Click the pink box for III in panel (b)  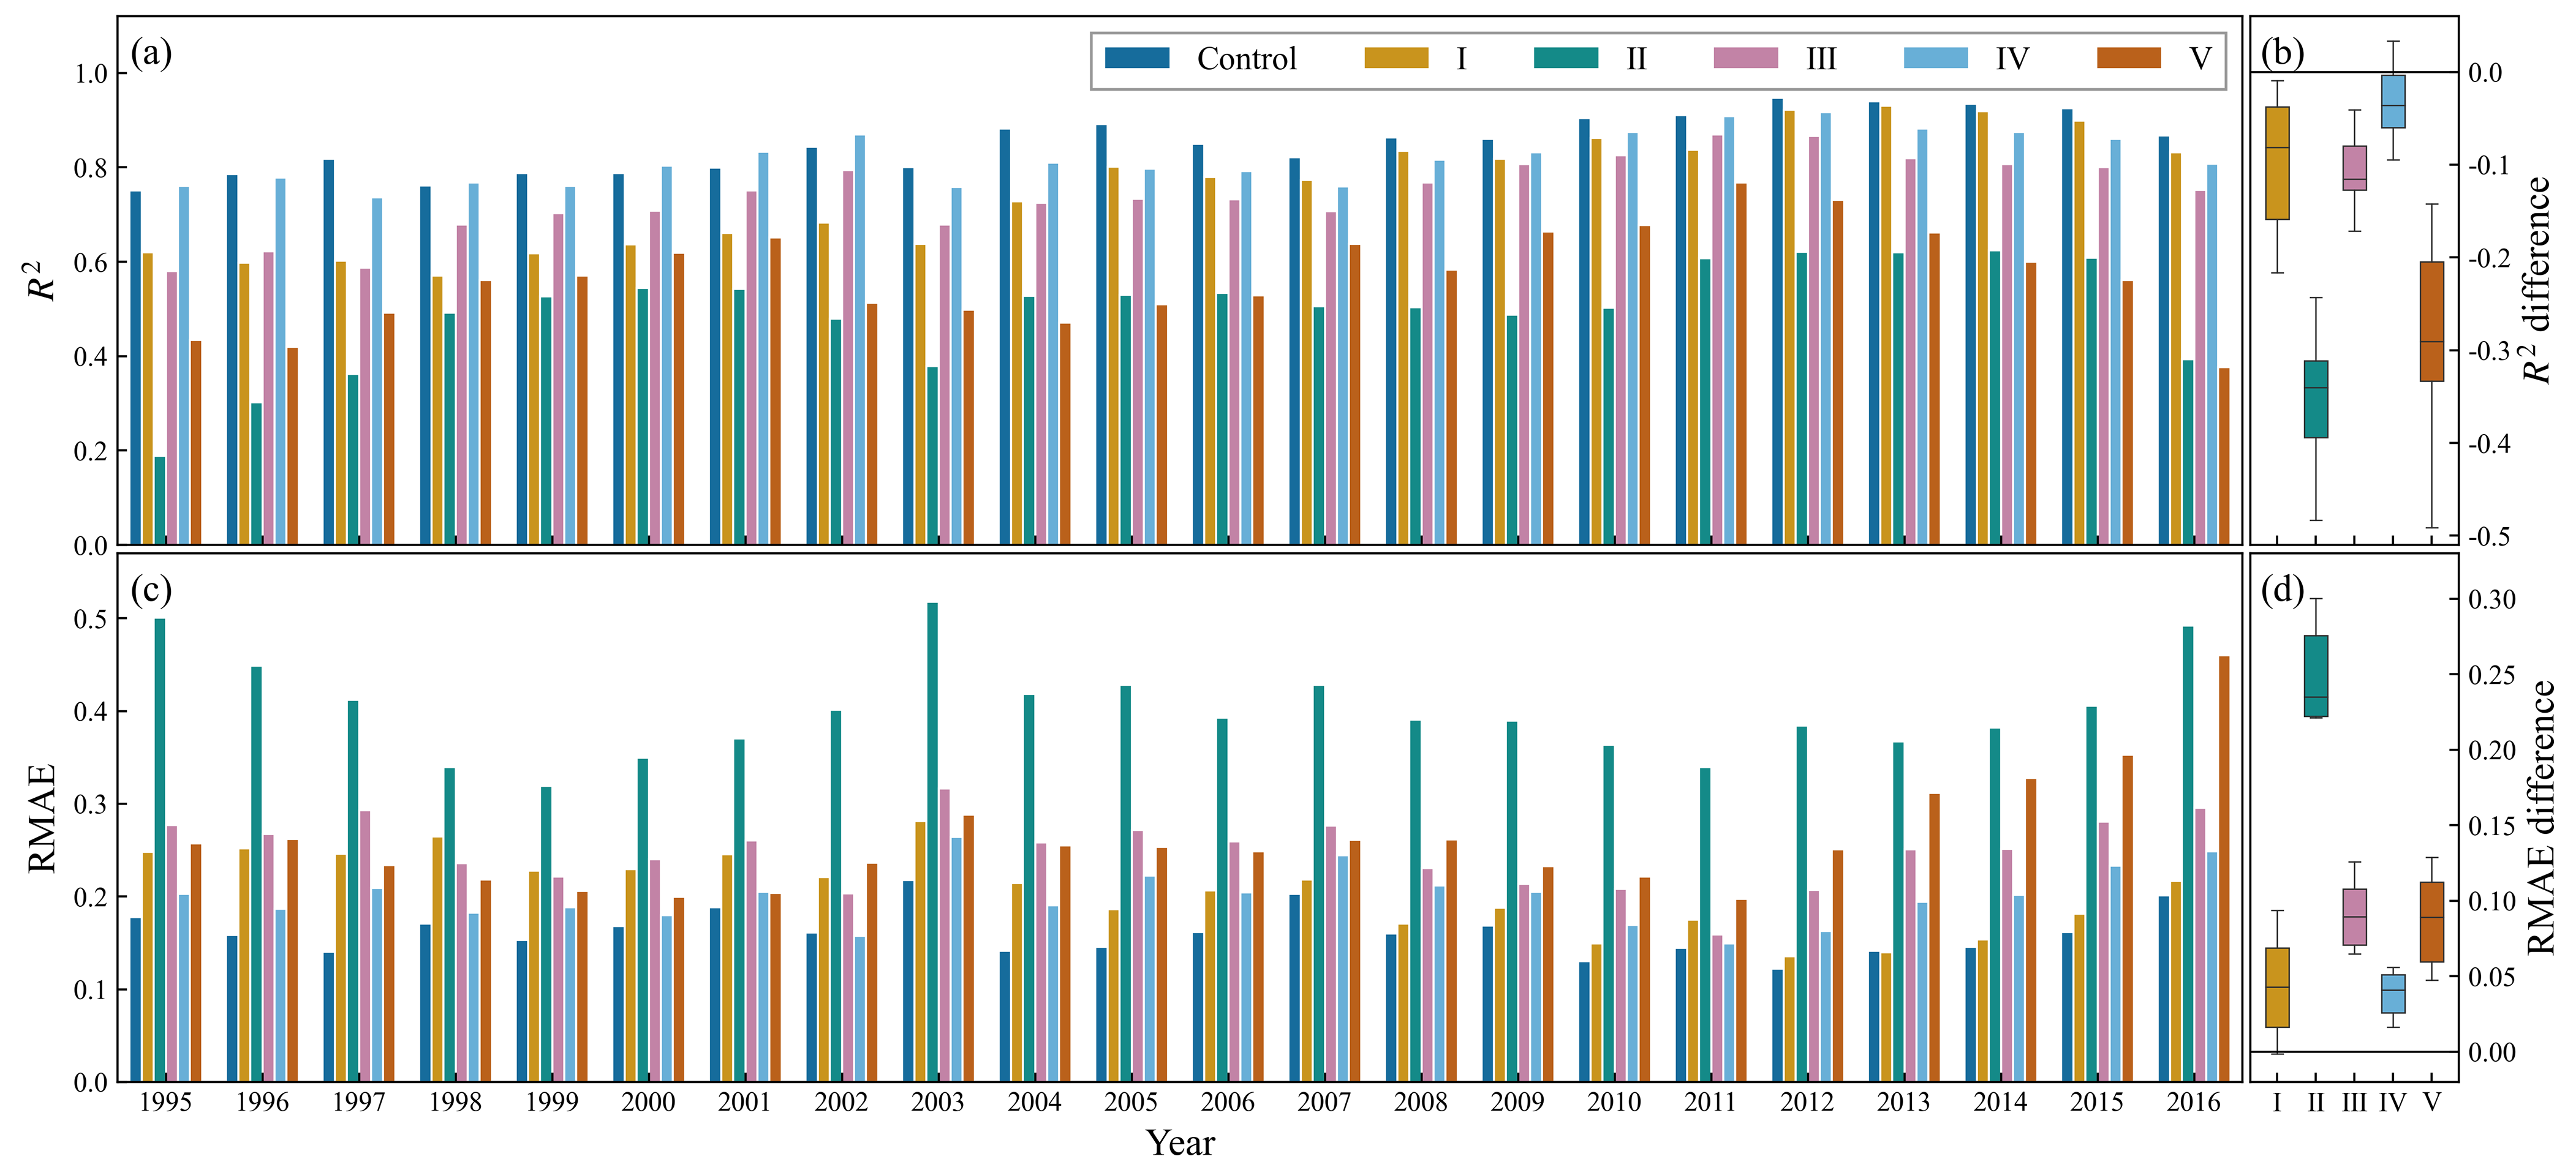coord(2354,168)
